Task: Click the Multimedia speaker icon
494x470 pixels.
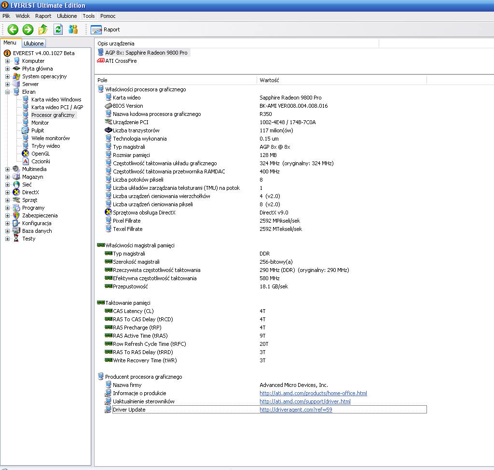Action: pyautogui.click(x=16, y=169)
